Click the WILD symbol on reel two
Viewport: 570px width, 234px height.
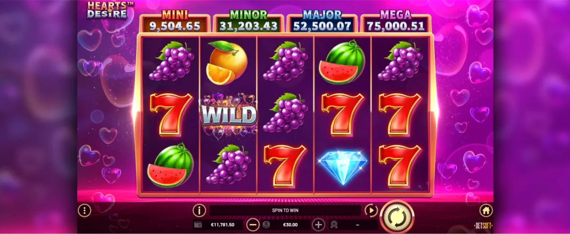tap(228, 115)
